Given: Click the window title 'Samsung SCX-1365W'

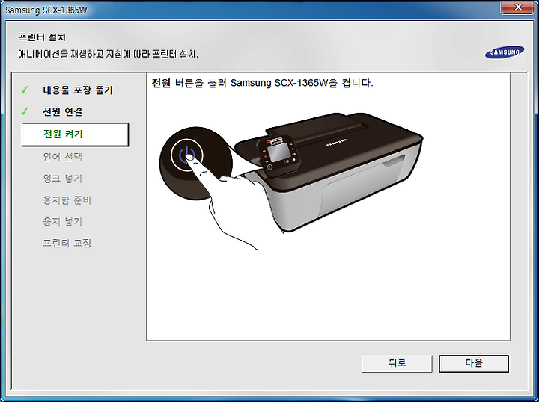Looking at the screenshot, I should click(x=46, y=10).
